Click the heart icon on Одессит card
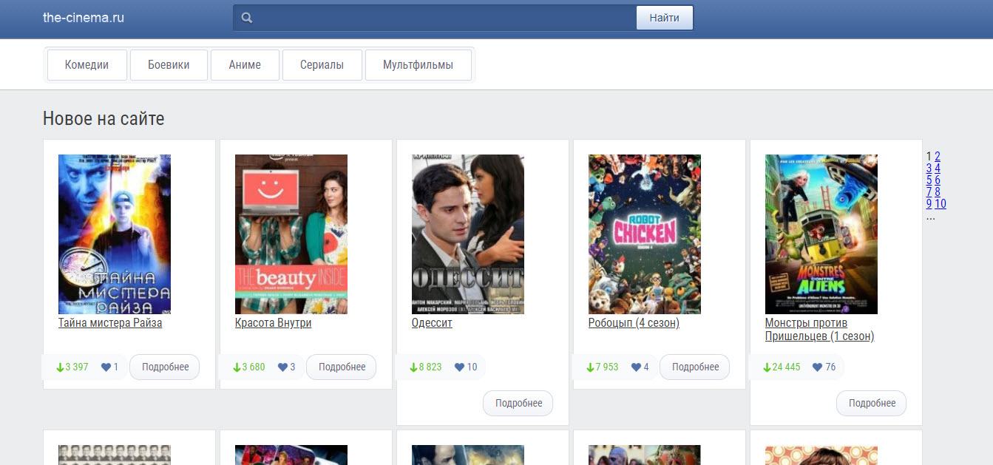 tap(459, 367)
